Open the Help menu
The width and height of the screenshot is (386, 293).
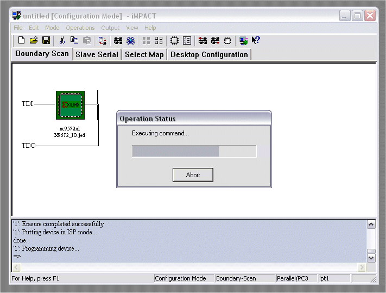point(150,28)
